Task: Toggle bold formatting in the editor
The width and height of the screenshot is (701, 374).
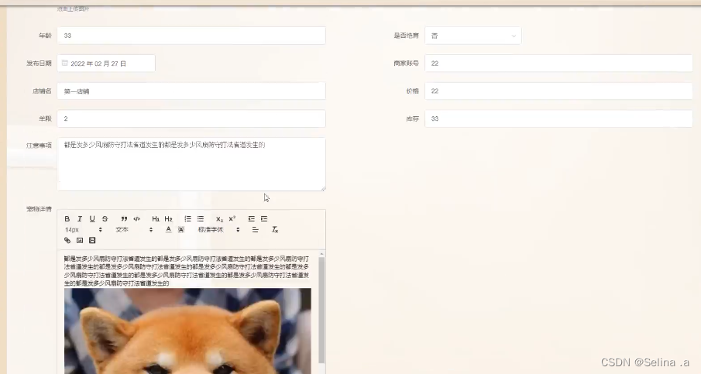Action: click(x=67, y=219)
